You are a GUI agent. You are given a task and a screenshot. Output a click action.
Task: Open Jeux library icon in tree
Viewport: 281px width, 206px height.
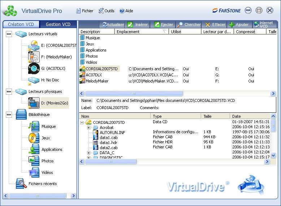click(34, 138)
